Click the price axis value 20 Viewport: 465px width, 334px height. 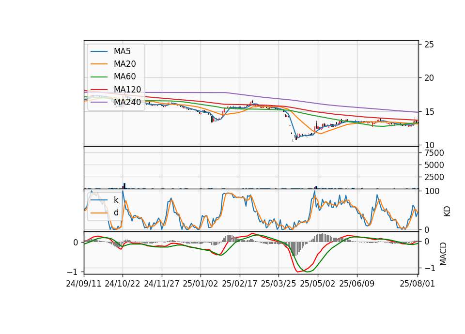pos(429,78)
